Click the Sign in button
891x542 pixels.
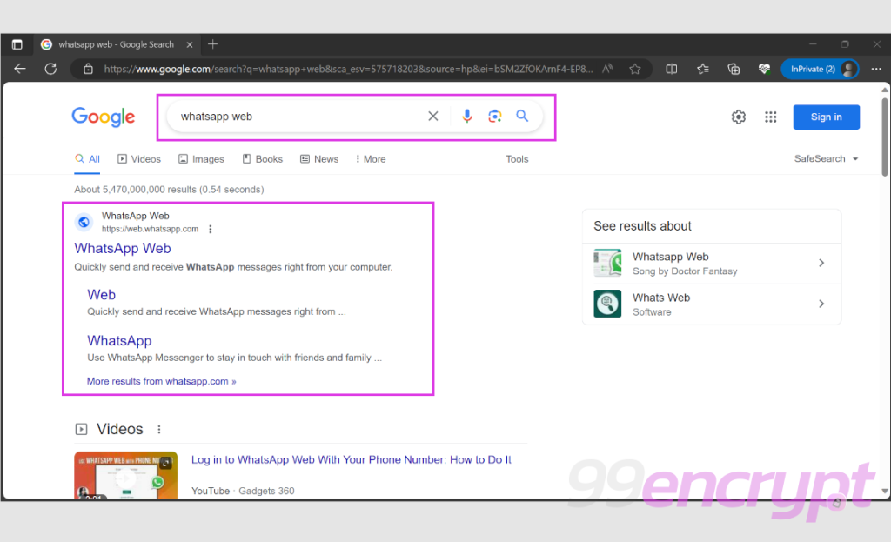point(826,116)
